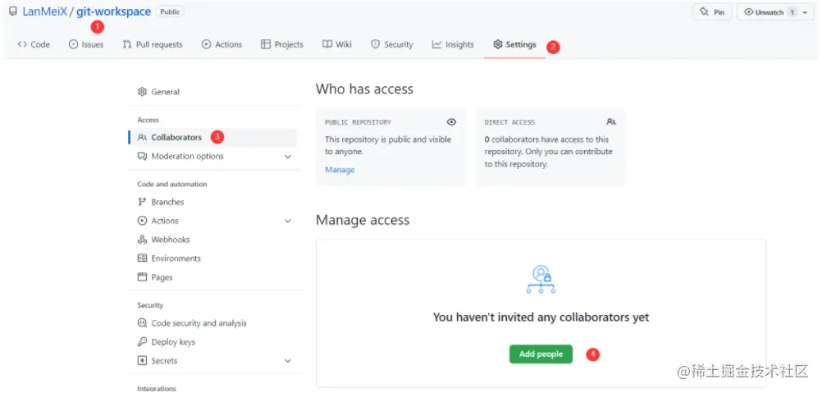This screenshot has height=393, width=822.
Task: Click the Moderation options comment icon
Action: point(142,156)
